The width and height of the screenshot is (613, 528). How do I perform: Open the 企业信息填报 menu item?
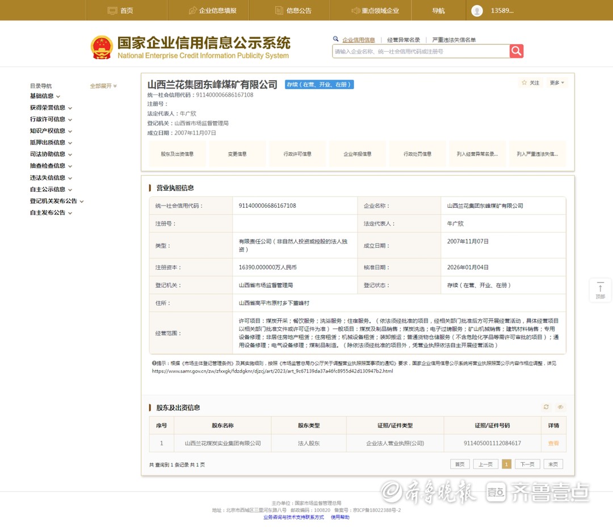click(x=213, y=11)
